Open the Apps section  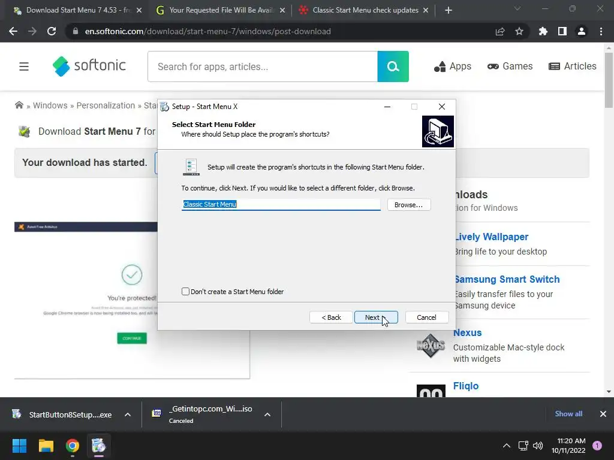pos(452,66)
